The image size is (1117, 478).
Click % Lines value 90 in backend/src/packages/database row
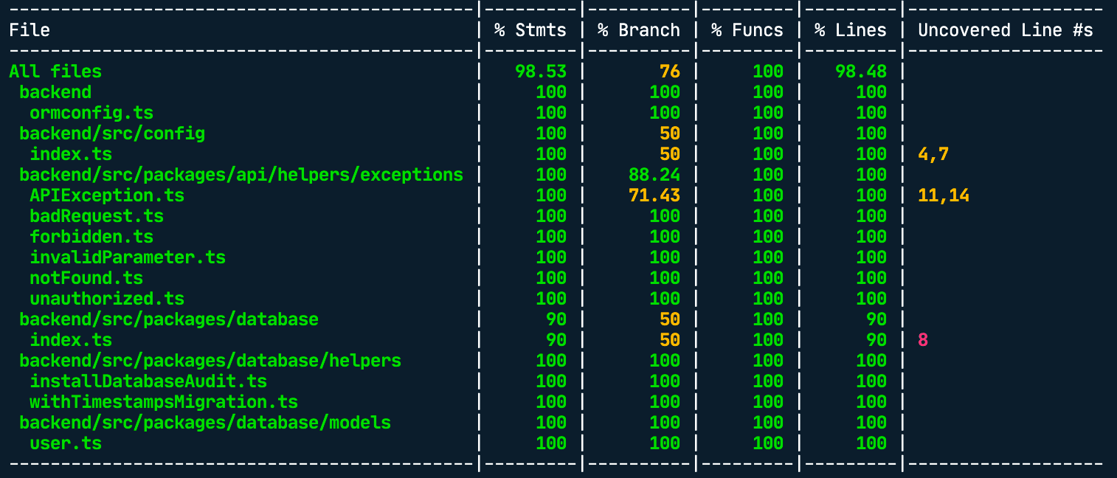click(x=876, y=319)
